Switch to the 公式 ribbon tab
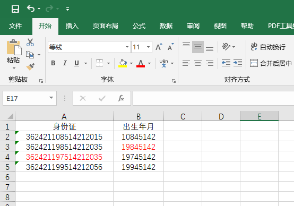This screenshot has height=206, width=294. [139, 26]
